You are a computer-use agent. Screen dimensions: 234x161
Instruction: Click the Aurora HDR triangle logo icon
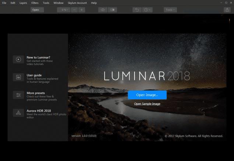(x=18, y=112)
